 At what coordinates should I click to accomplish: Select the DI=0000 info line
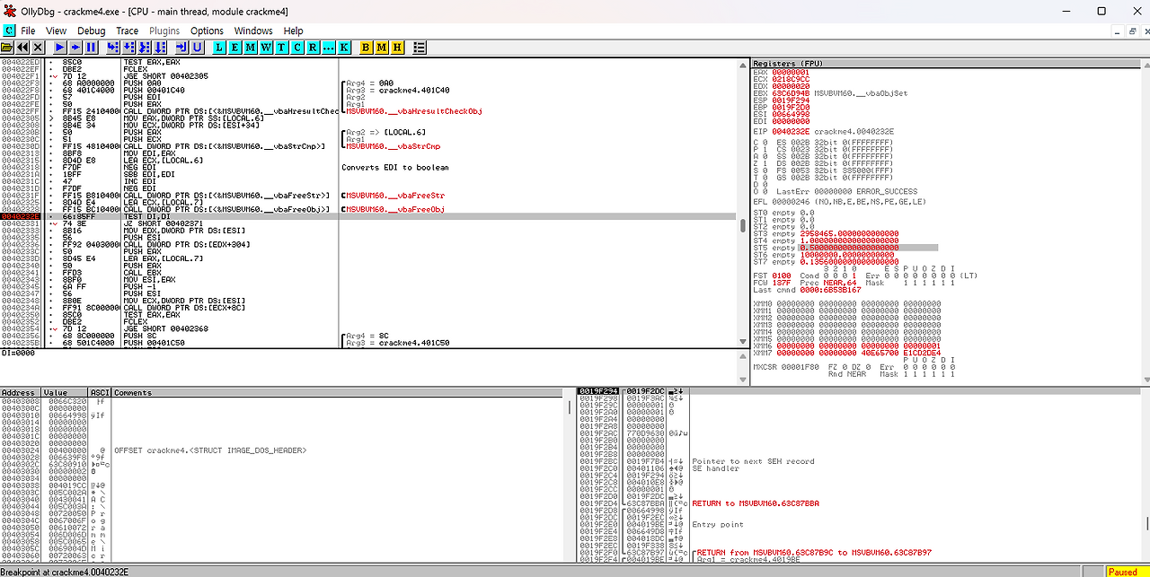19,354
